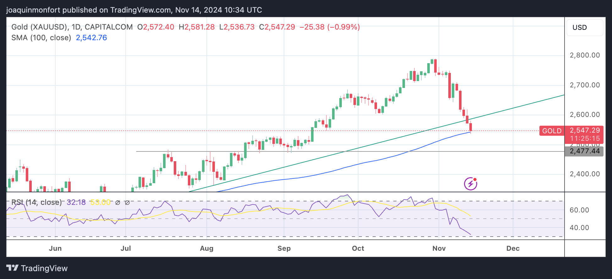Click the Nov label on time axis
This screenshot has height=279, width=612.
point(439,249)
